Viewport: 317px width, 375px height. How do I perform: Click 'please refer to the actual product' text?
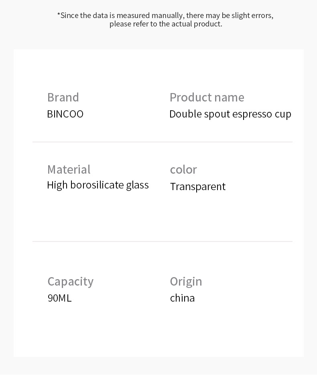coord(166,24)
